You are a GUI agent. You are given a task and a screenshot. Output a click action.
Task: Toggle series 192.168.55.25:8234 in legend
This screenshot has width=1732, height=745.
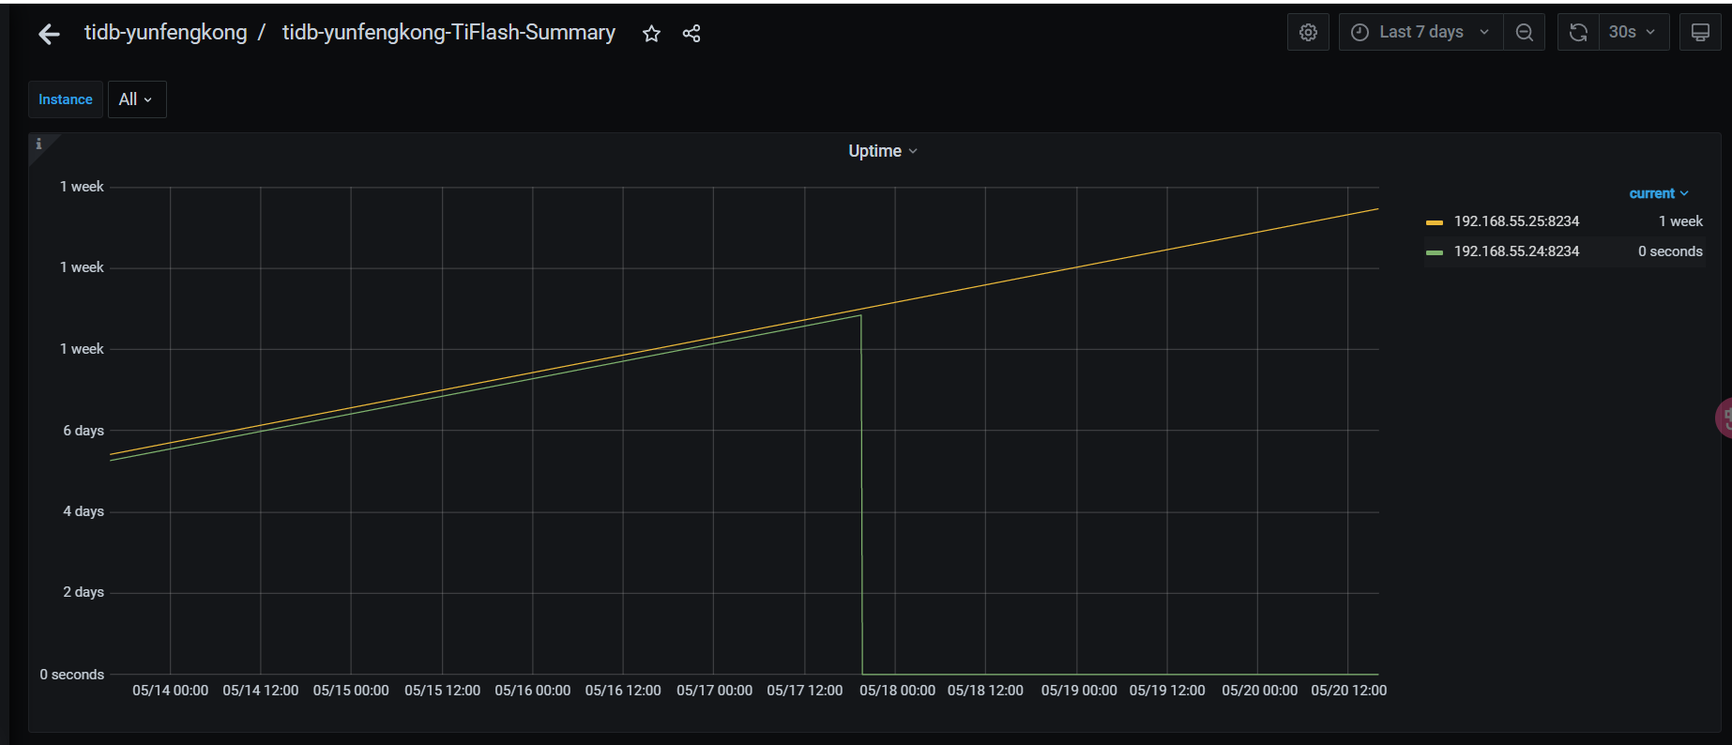pyautogui.click(x=1516, y=221)
